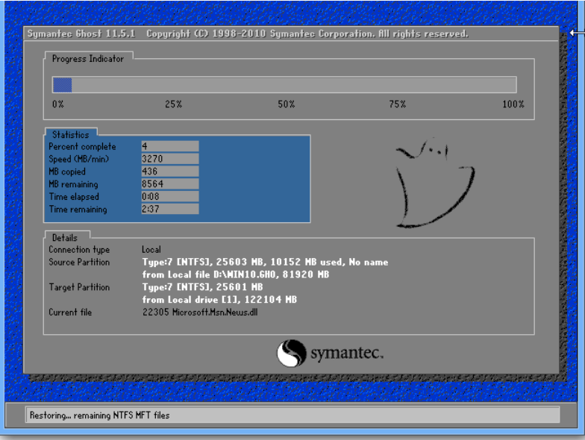
Task: Click the Target Partition type description line
Action: pos(202,287)
